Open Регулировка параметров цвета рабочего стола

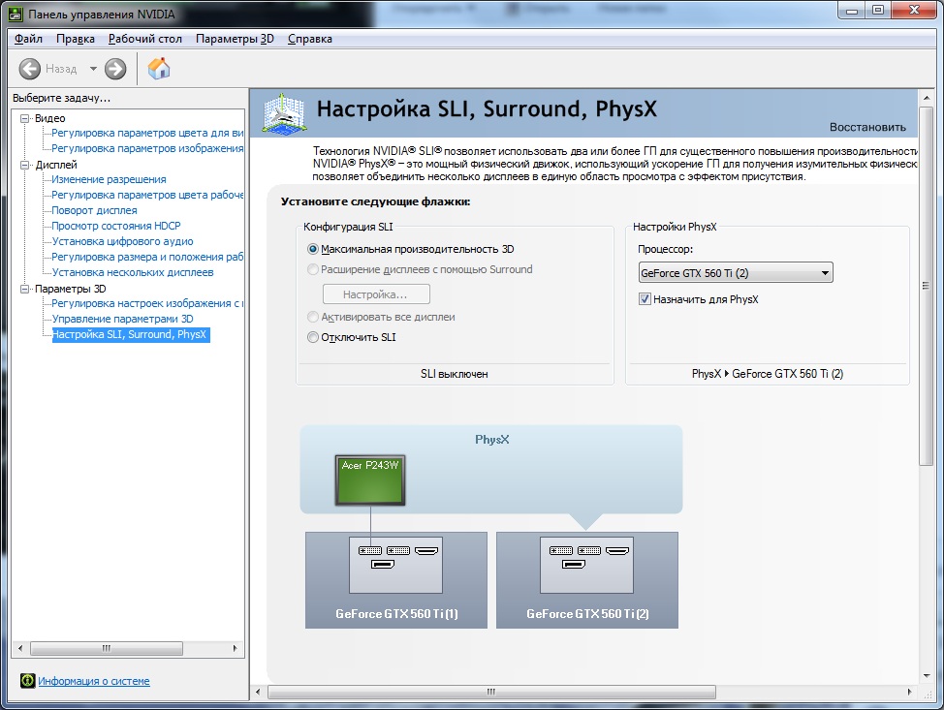click(147, 195)
